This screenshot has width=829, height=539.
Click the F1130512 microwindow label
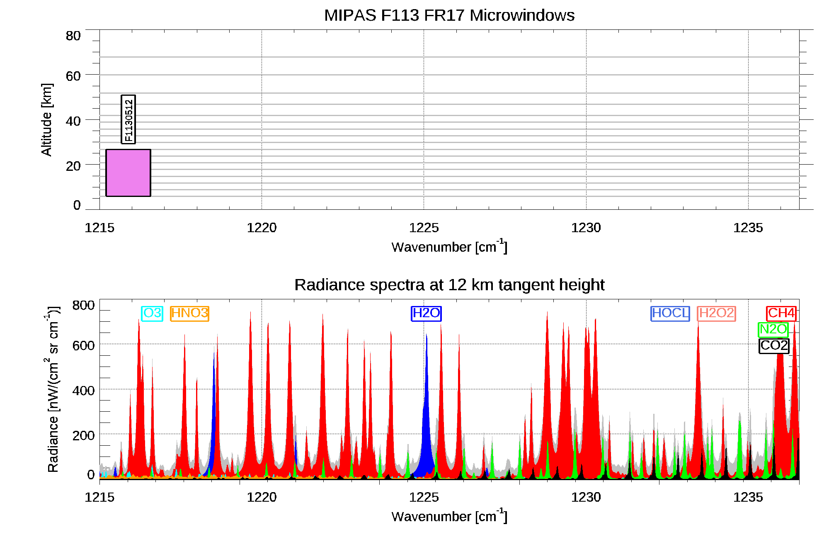128,119
